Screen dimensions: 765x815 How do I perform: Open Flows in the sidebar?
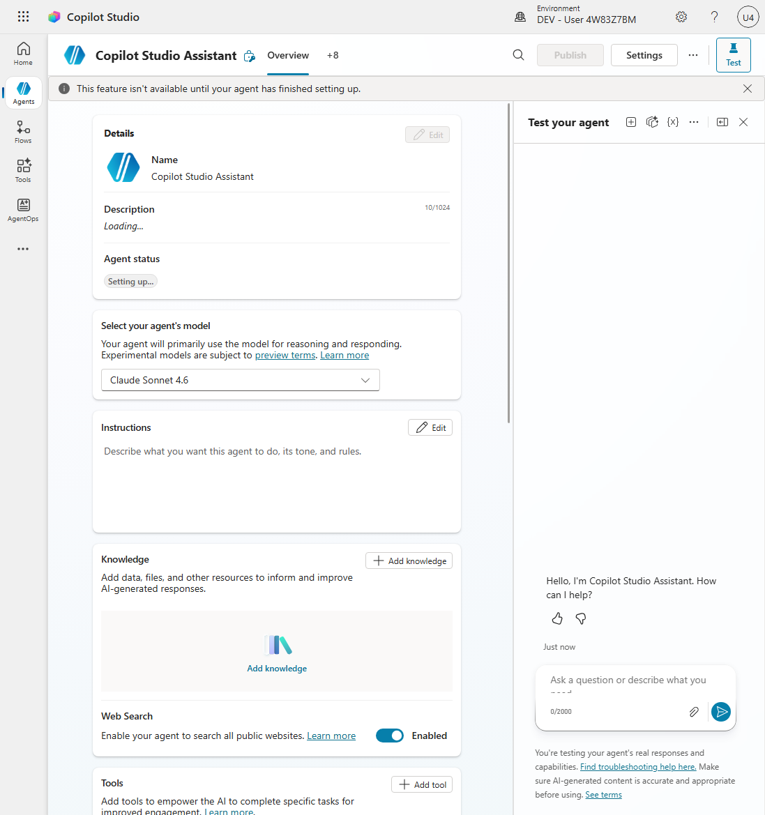point(24,132)
